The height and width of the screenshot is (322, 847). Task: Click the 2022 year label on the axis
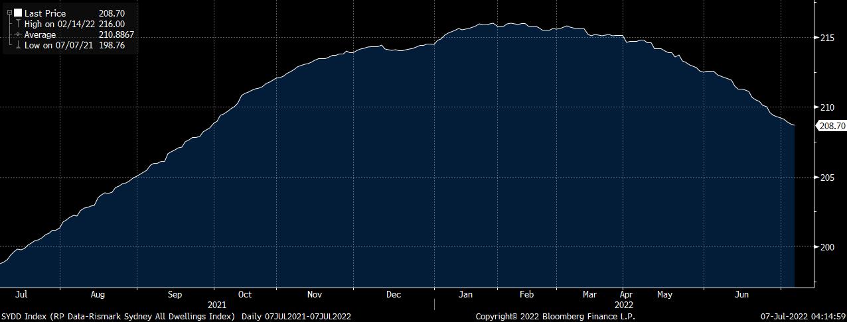tap(623, 305)
